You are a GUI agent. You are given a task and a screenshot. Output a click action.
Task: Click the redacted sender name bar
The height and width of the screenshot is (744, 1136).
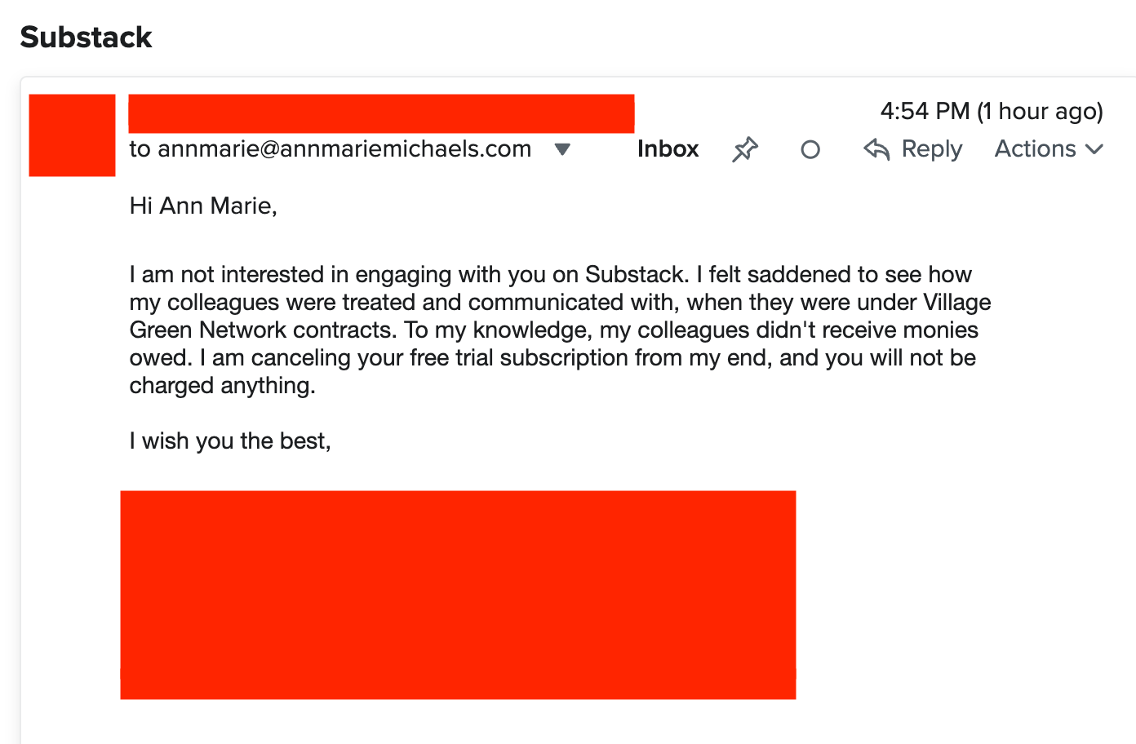pyautogui.click(x=381, y=113)
